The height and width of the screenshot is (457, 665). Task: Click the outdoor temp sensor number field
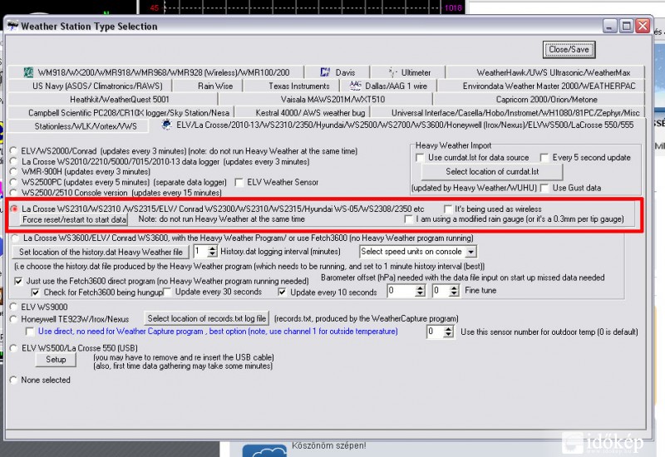click(x=434, y=332)
